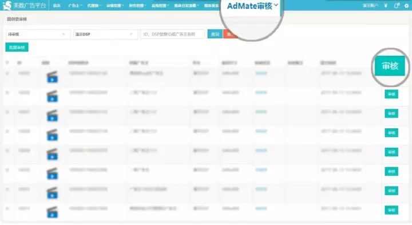Click the blue status link in sixth row
The image size is (412, 225).
click(261, 170)
